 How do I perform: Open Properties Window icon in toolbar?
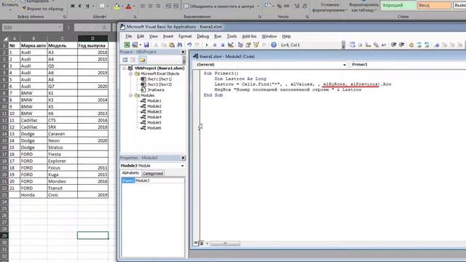[248, 45]
